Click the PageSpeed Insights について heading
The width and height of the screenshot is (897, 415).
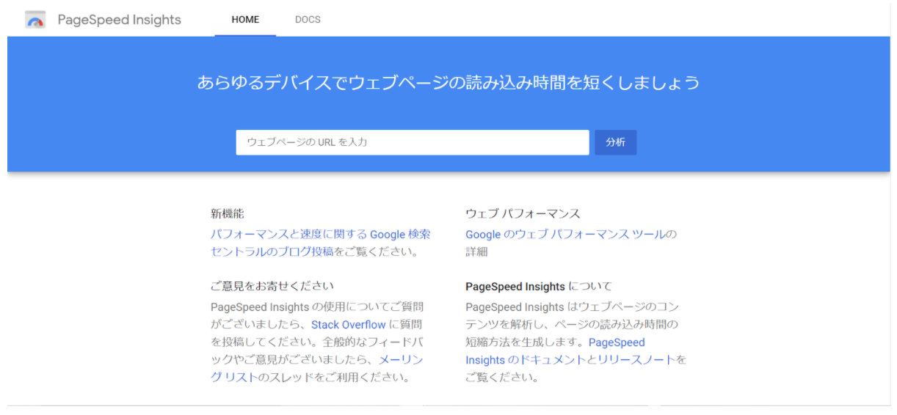[x=538, y=287]
